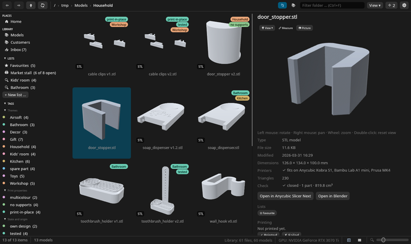Refresh the current folder
This screenshot has height=244, width=411.
point(42,5)
